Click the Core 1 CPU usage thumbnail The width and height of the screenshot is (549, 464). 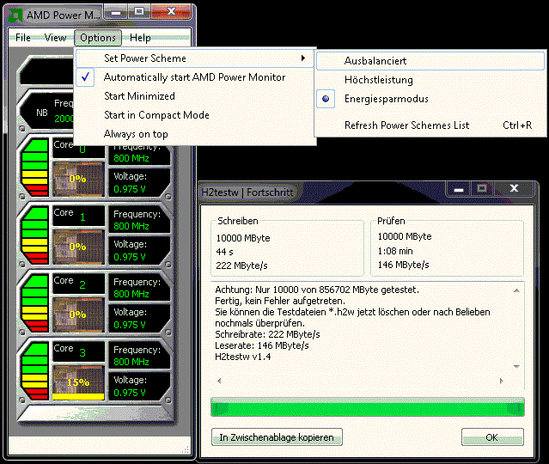(x=78, y=247)
